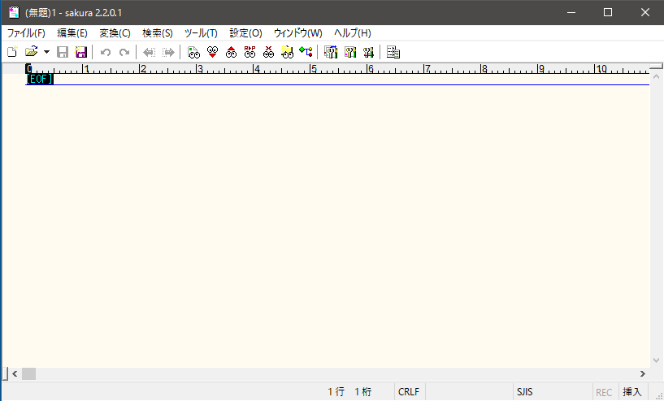
Task: Click the horizontal scrollbar thumb
Action: pyautogui.click(x=28, y=373)
